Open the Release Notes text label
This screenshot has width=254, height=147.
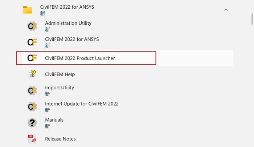pyautogui.click(x=61, y=139)
